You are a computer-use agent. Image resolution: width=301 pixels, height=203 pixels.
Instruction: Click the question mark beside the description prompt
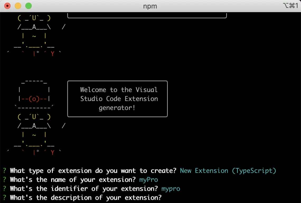pyautogui.click(x=4, y=198)
